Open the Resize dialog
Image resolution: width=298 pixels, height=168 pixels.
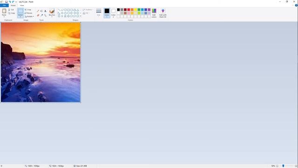(x=28, y=13)
